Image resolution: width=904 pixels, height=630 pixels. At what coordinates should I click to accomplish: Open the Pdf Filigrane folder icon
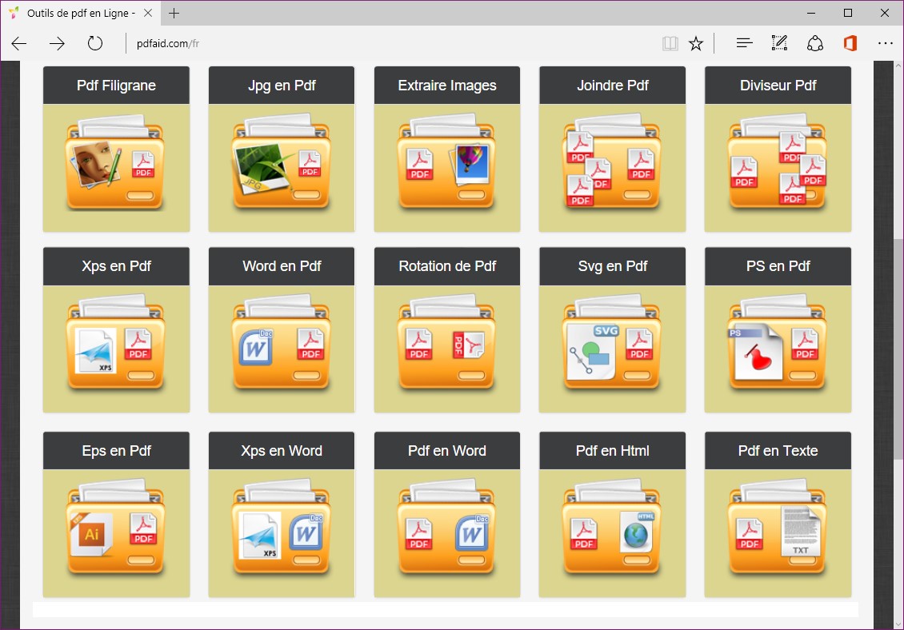click(x=116, y=163)
